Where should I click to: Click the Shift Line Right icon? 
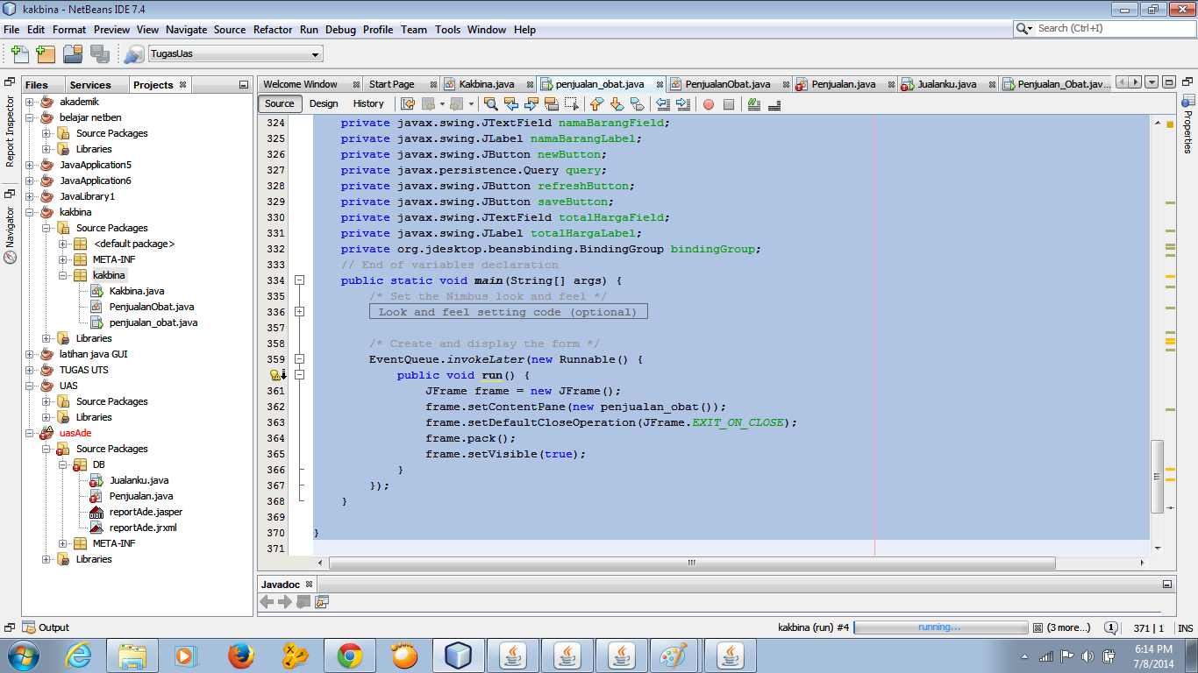click(683, 104)
